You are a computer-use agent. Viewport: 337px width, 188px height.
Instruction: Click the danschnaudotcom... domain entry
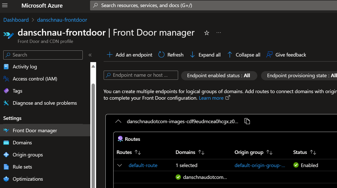point(205,177)
